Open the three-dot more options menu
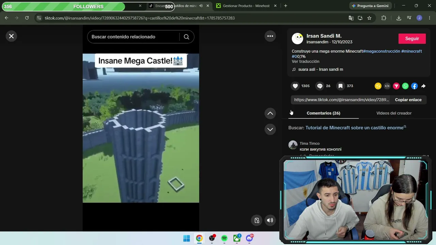 (270, 36)
